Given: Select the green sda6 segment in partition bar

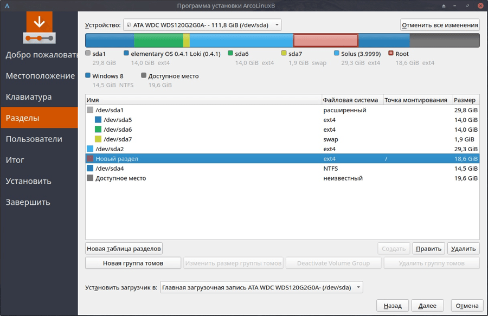Looking at the screenshot, I should [158, 40].
